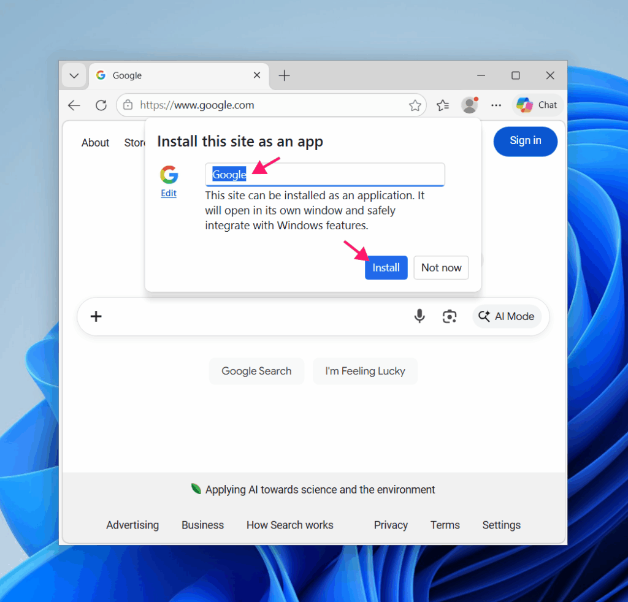This screenshot has height=602, width=628.
Task: Close the Google tab
Action: 257,75
